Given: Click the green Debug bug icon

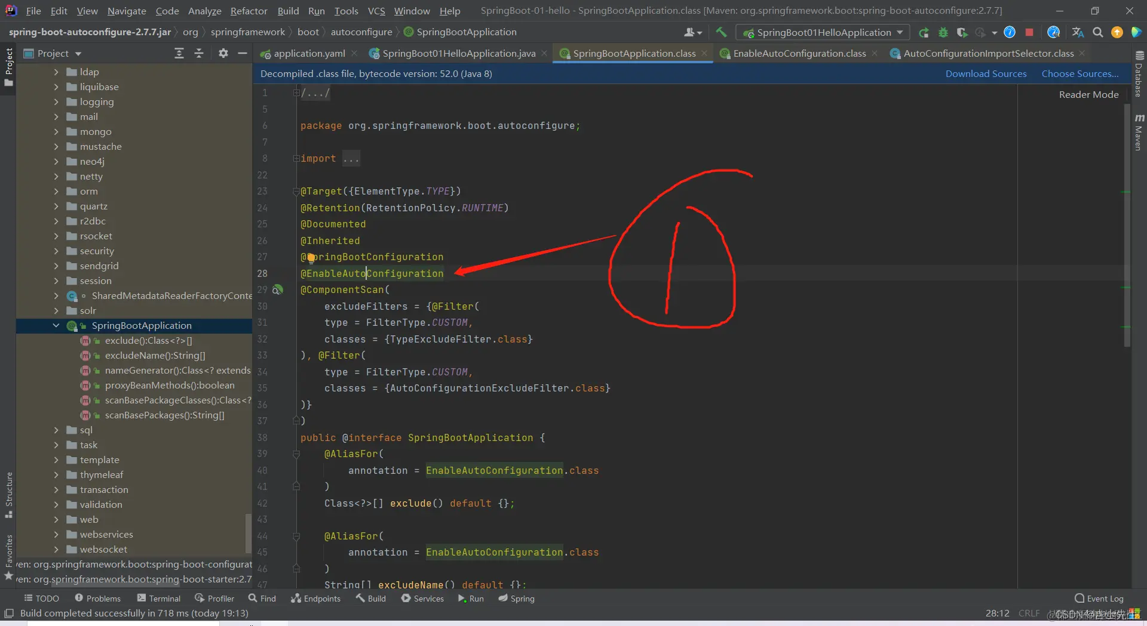Looking at the screenshot, I should click(x=943, y=32).
